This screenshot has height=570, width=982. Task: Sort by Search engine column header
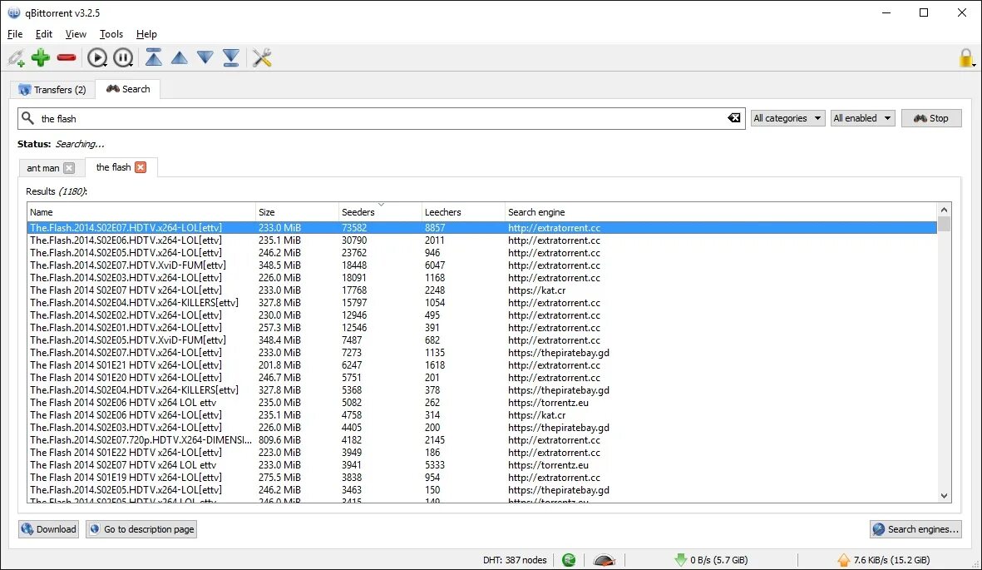pyautogui.click(x=720, y=212)
